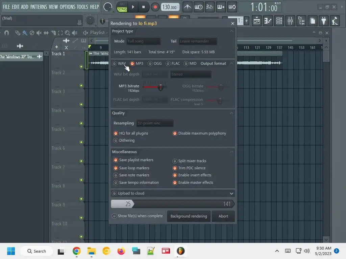
Task: Toggle Enable master effects
Action: (x=175, y=182)
